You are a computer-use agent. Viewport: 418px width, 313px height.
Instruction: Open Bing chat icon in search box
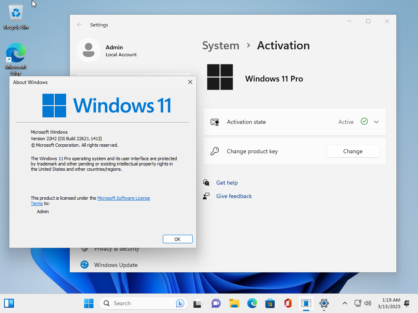click(180, 303)
